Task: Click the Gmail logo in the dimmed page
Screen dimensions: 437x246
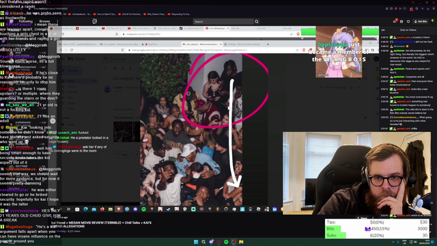Action: pos(76,59)
